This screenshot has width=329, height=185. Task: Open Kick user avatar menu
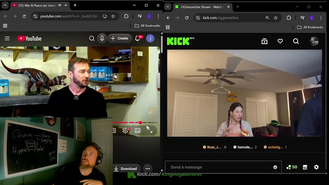tap(314, 41)
